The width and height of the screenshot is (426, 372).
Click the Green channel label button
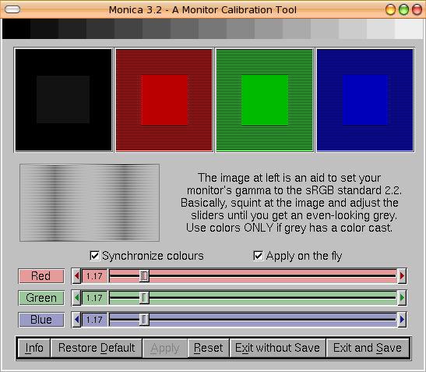click(41, 298)
